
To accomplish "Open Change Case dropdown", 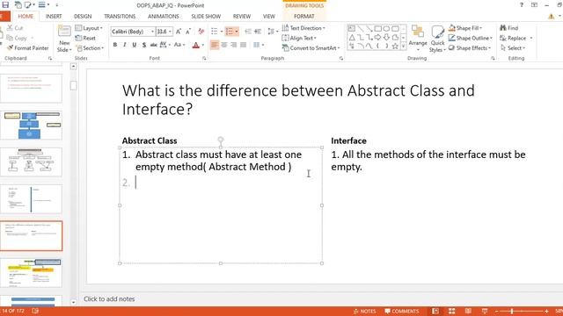I will (x=179, y=45).
